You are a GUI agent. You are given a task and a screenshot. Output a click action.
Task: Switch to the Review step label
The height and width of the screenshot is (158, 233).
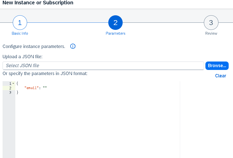tap(211, 33)
